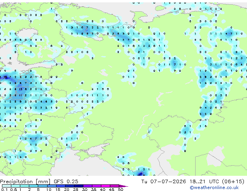This screenshot has height=191, width=247.
Task: Click the above-50 mm legend arrow tip
Action: (x=123, y=186)
